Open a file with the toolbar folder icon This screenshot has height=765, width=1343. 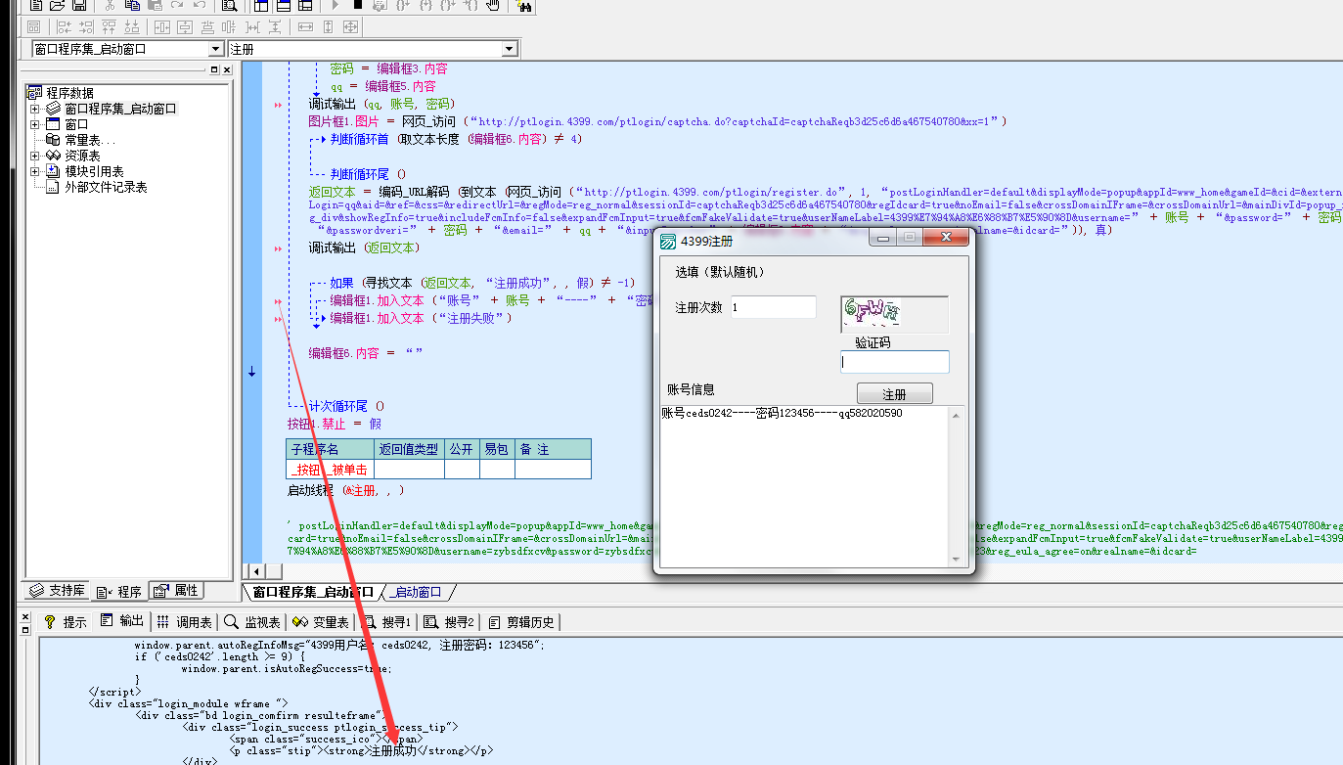[57, 5]
